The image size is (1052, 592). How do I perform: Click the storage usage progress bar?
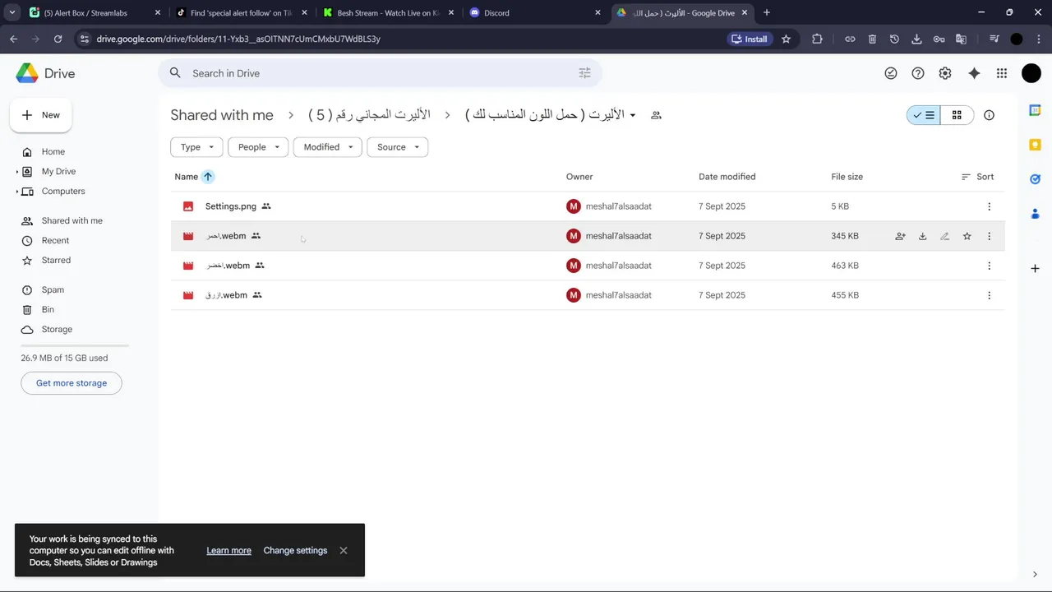click(x=75, y=345)
